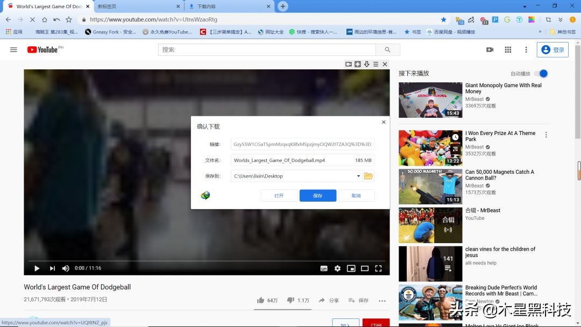Mute the video volume icon

tap(65, 268)
